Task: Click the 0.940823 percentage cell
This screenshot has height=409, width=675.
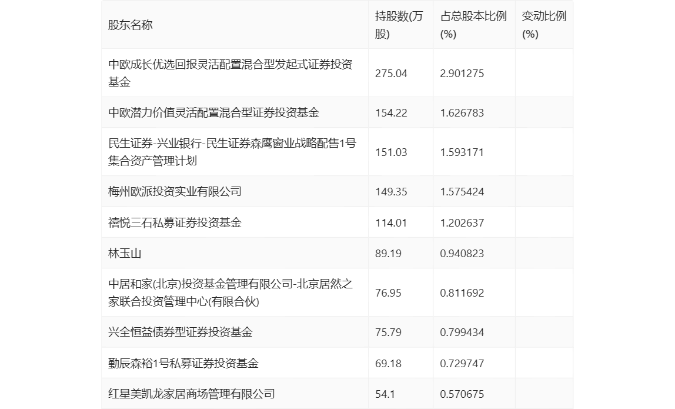Action: pyautogui.click(x=462, y=254)
